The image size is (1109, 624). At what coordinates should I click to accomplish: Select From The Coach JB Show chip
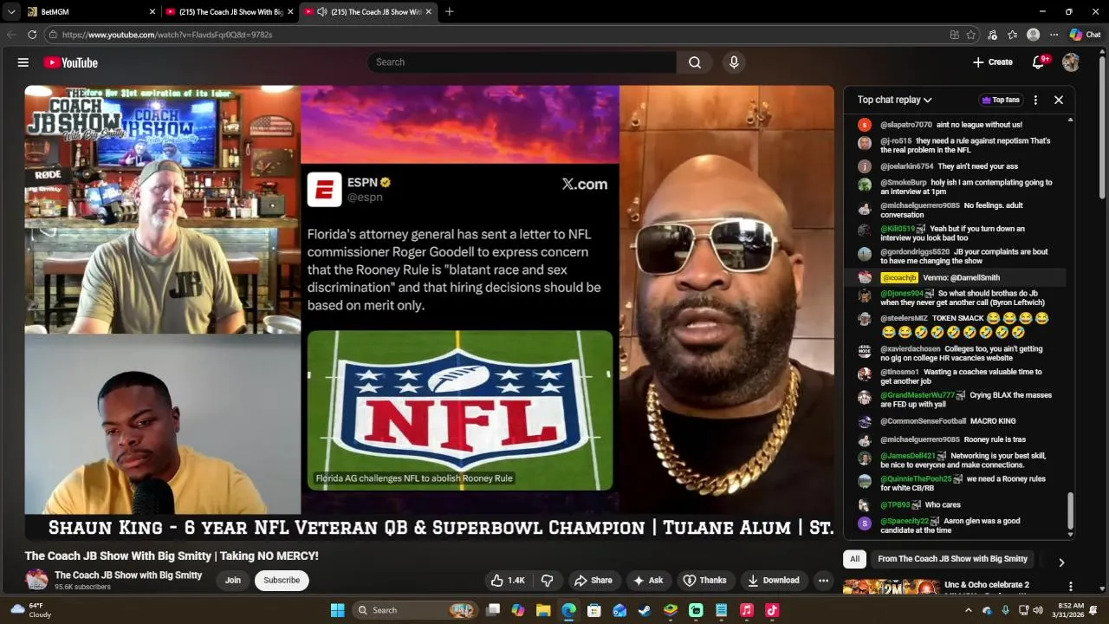[x=952, y=559]
